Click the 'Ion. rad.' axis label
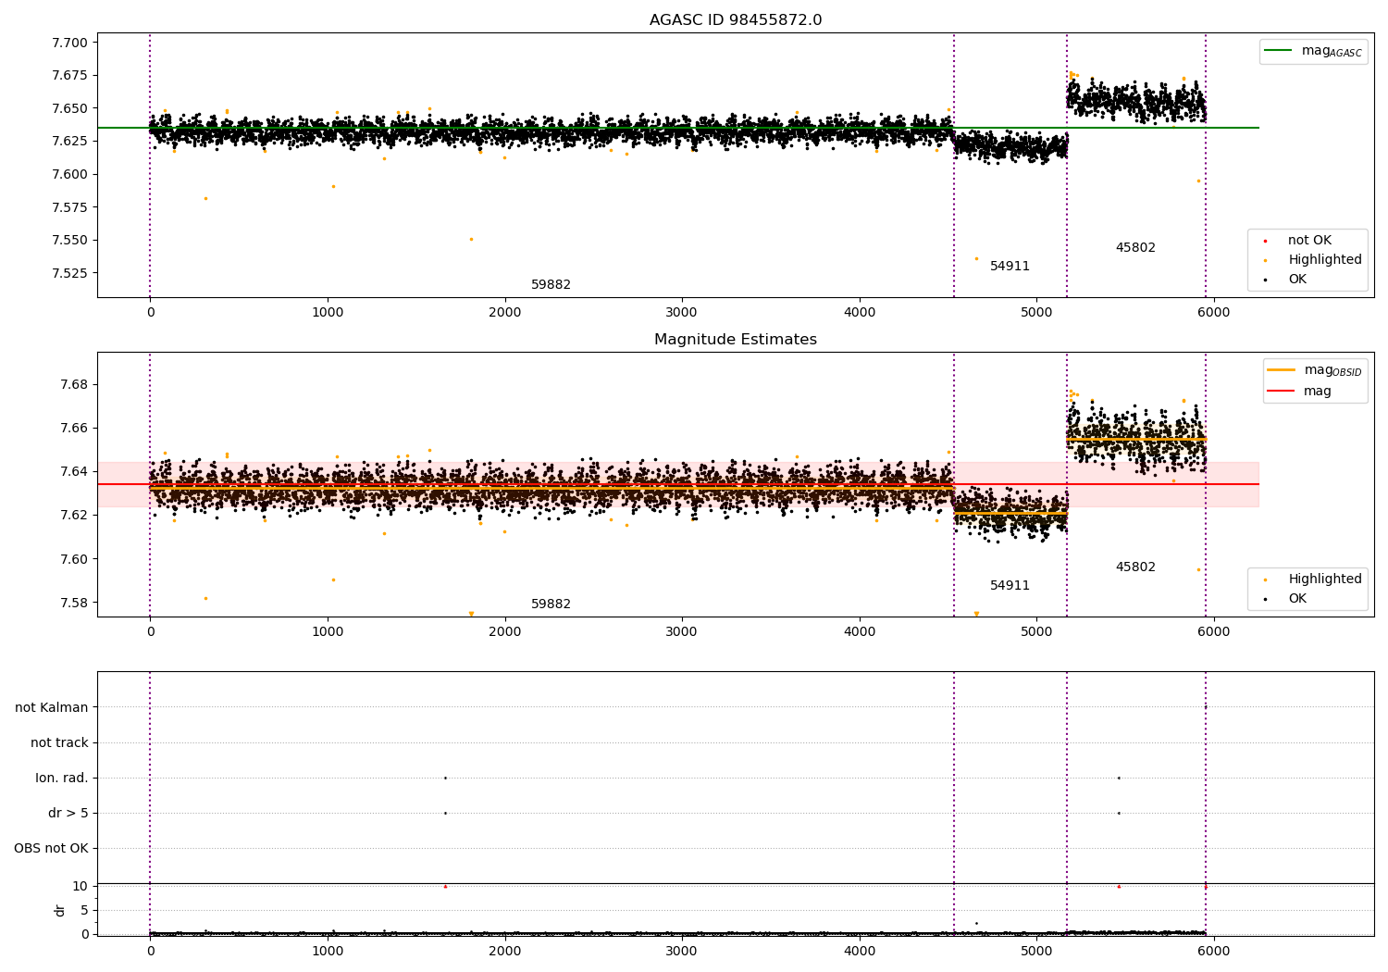 tap(62, 779)
